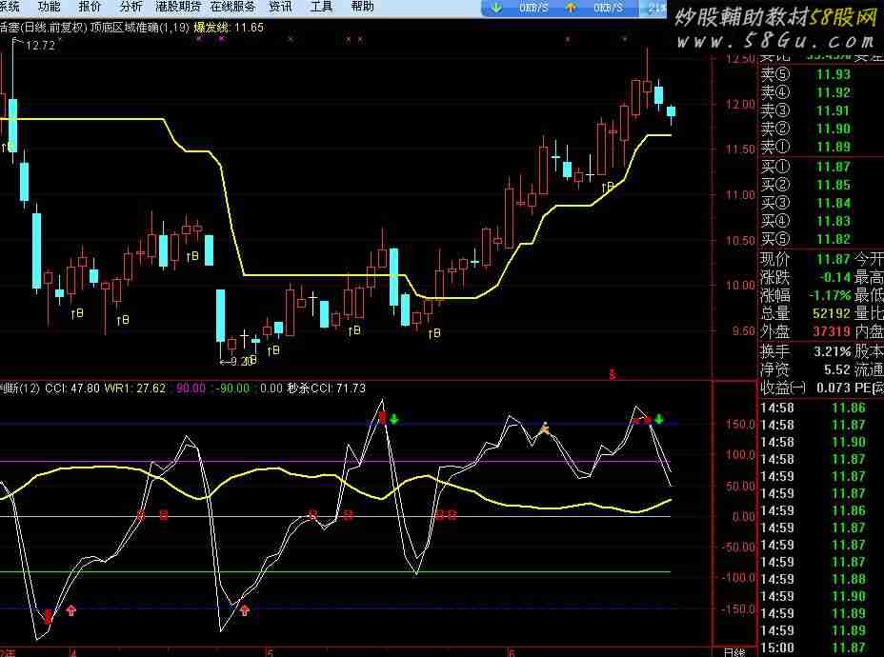Image resolution: width=884 pixels, height=657 pixels.
Task: Click the 收益(一) earnings period toggle
Action: click(x=783, y=388)
